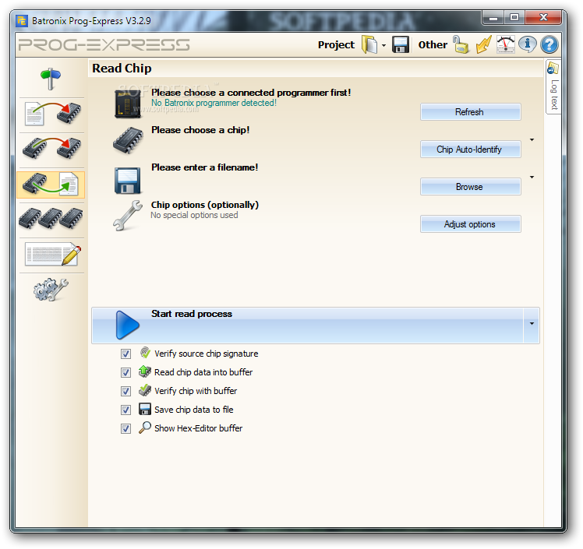Uncheck Verify source chip signature
Screen dimensions: 583x549
[x=125, y=354]
